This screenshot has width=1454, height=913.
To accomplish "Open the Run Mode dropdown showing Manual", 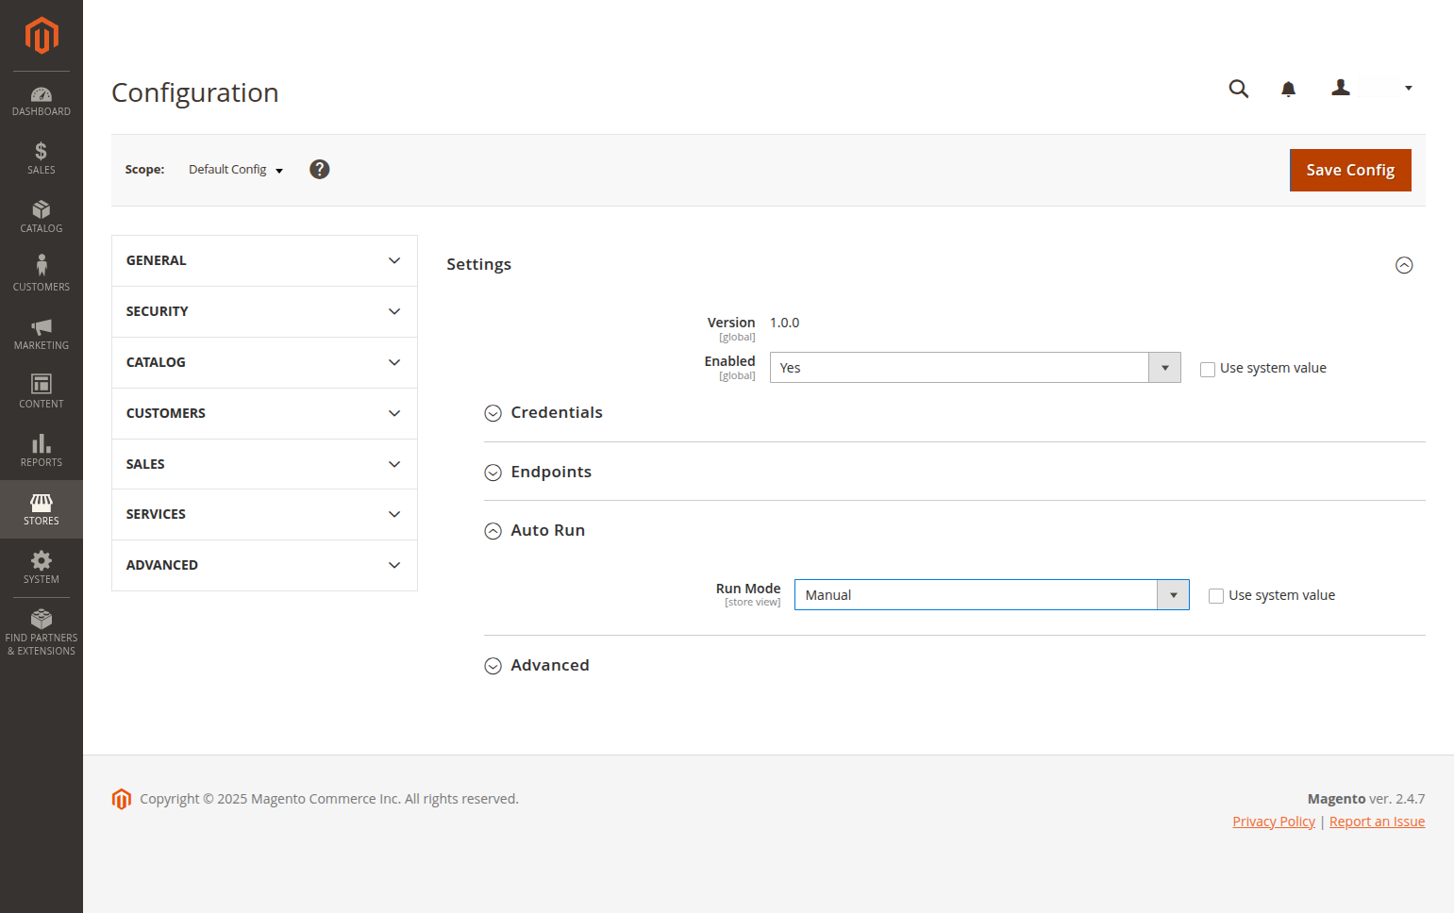I will point(992,595).
